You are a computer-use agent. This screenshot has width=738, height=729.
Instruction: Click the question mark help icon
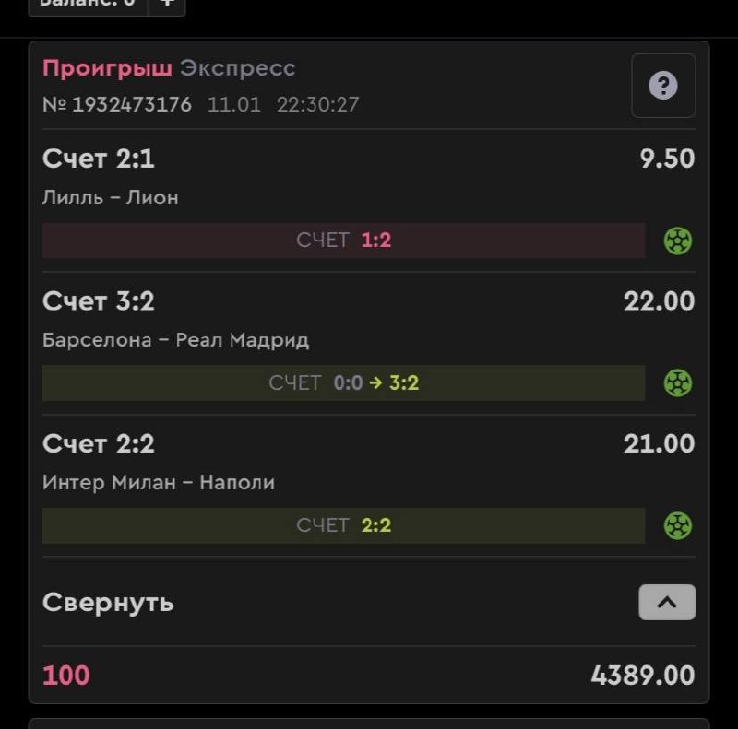tap(663, 87)
